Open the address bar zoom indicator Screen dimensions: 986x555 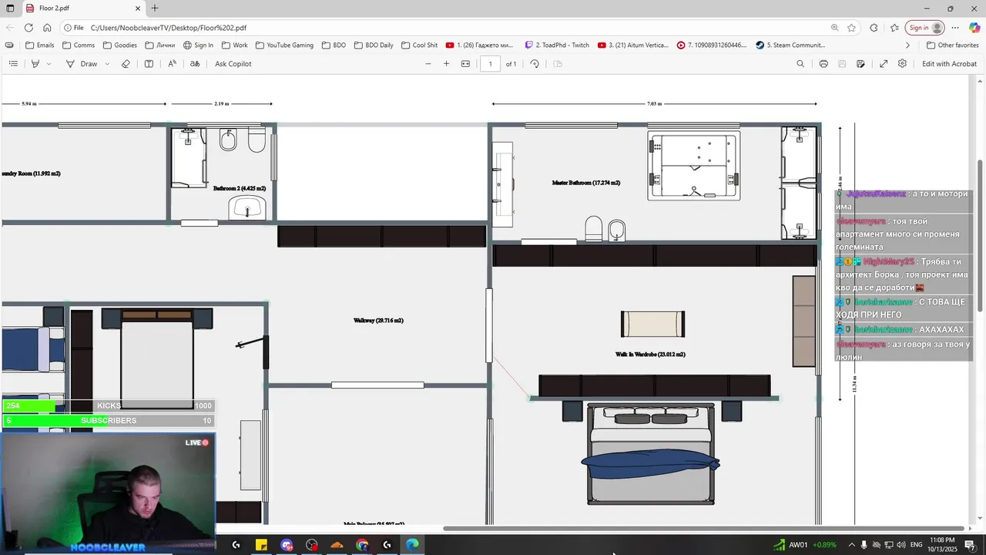click(834, 28)
